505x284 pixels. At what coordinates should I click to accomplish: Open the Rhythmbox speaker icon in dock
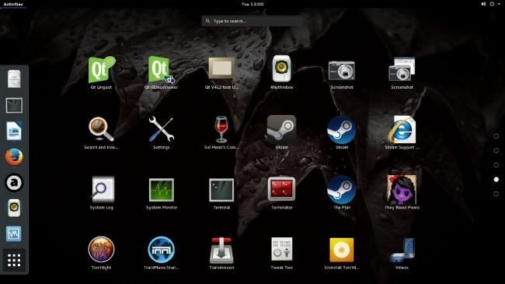pyautogui.click(x=14, y=208)
